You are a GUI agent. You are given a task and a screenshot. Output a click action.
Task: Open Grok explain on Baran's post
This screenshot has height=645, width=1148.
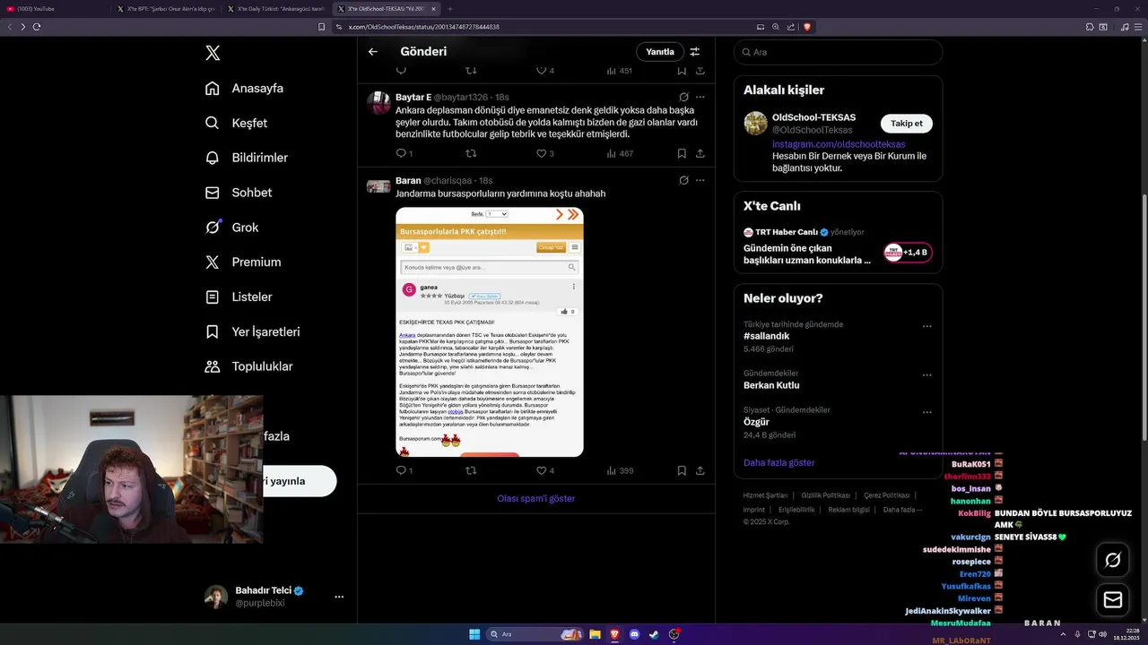tap(683, 180)
